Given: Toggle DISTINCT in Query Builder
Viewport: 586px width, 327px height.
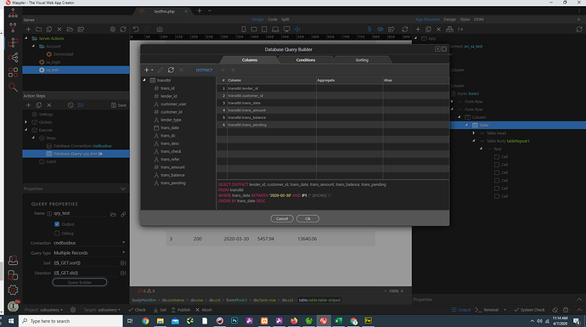Looking at the screenshot, I should pyautogui.click(x=204, y=70).
